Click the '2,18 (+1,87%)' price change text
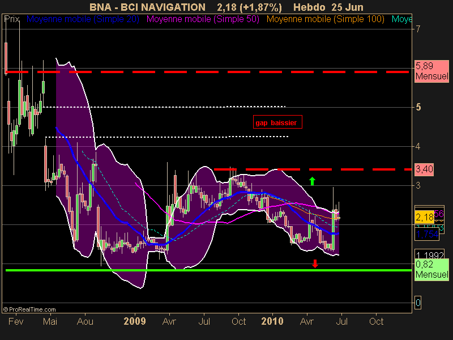The width and height of the screenshot is (453, 340). coord(249,7)
